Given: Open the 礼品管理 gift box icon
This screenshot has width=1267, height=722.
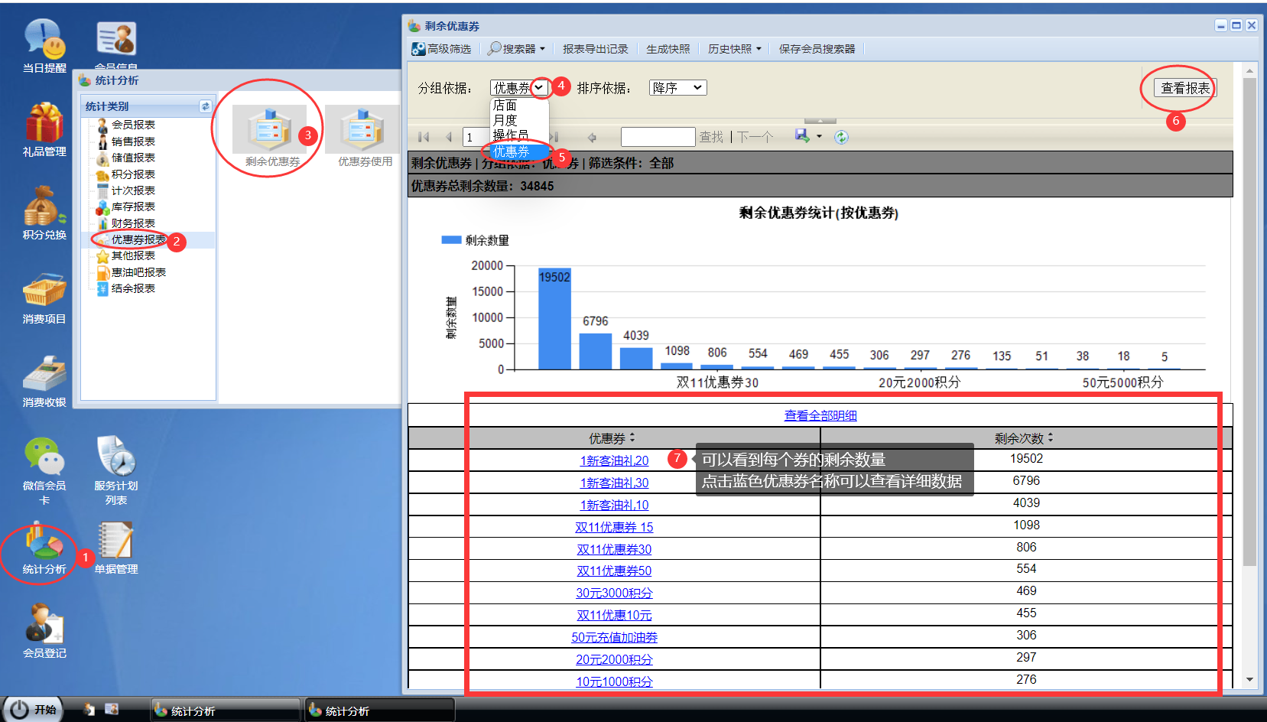Looking at the screenshot, I should point(44,129).
